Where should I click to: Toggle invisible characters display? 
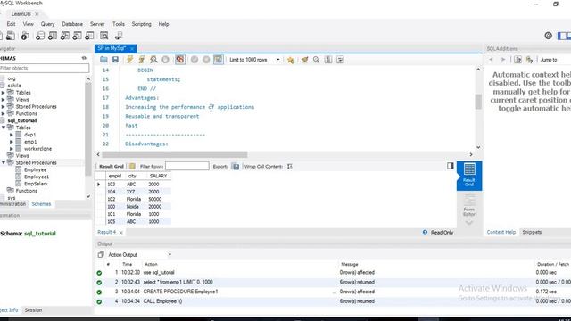pyautogui.click(x=328, y=60)
